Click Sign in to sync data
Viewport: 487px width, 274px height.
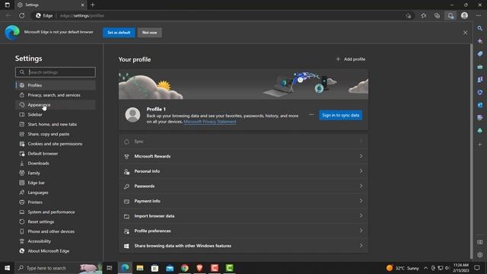click(340, 115)
